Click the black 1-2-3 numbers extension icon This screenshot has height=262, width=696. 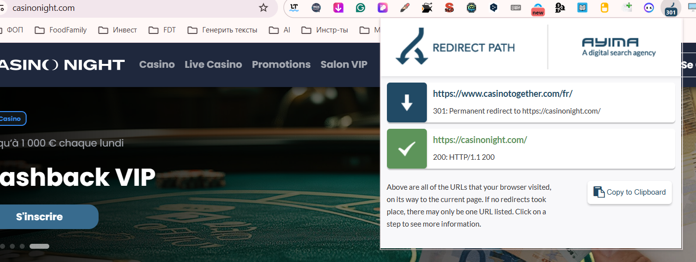click(x=560, y=7)
